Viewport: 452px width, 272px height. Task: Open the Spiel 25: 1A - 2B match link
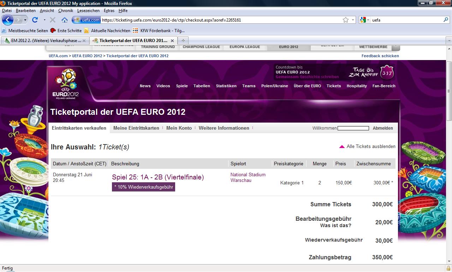pos(158,177)
